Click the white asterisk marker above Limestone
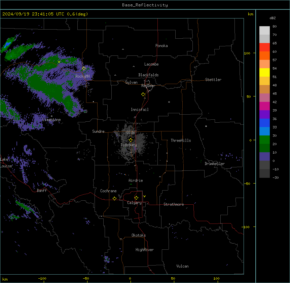The height and width of the screenshot is (283, 290). pyautogui.click(x=51, y=116)
